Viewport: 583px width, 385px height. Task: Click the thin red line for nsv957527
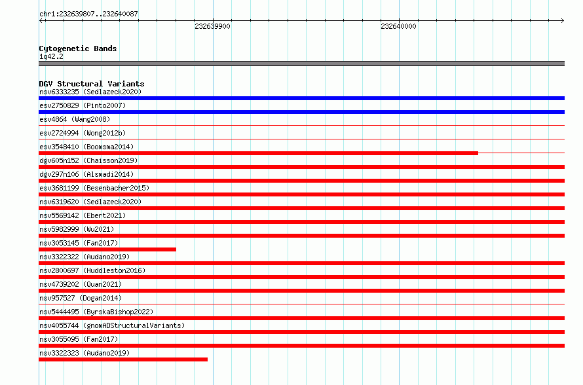click(301, 304)
